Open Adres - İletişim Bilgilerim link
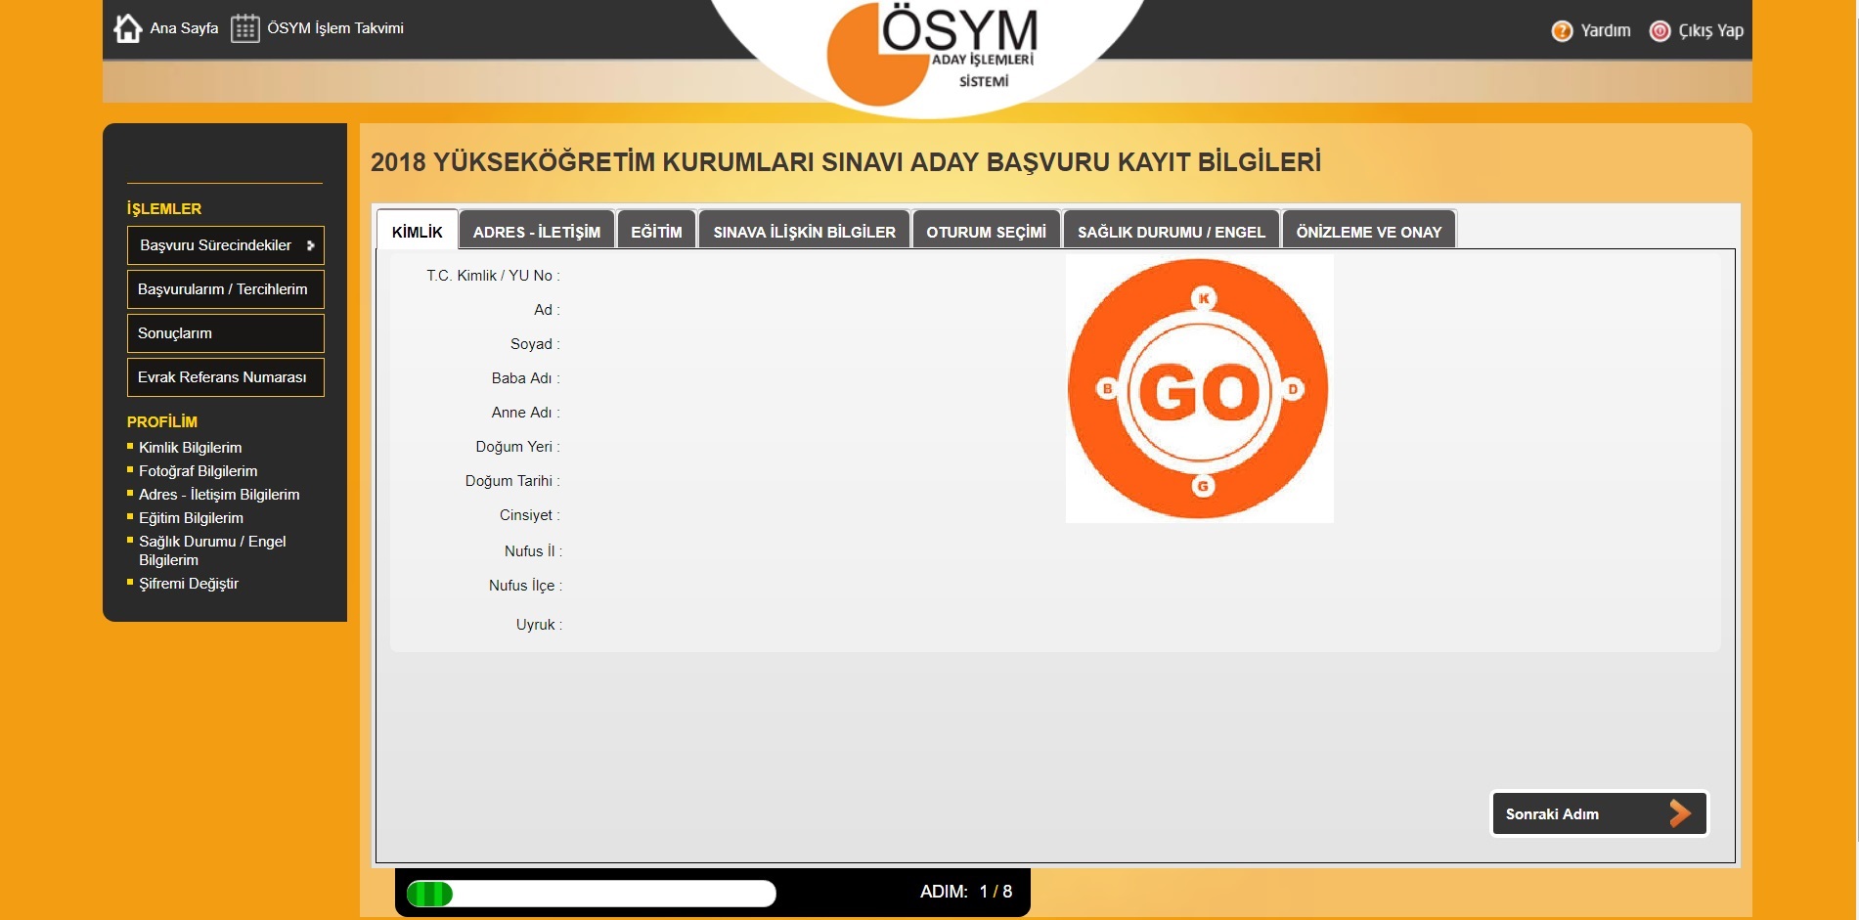The height and width of the screenshot is (920, 1859). (x=219, y=495)
